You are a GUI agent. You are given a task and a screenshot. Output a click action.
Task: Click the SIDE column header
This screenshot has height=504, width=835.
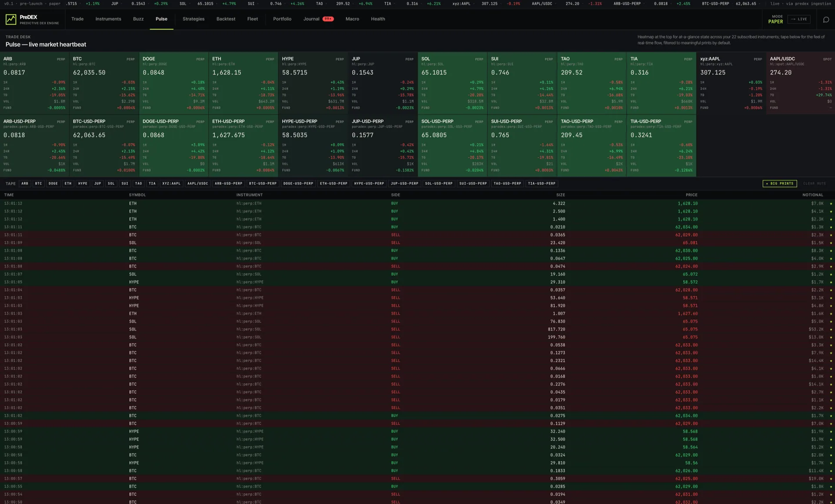click(x=395, y=195)
